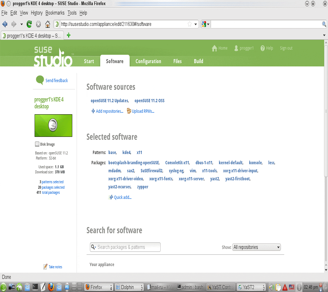Click the site identity icon in the URL bar

point(57,24)
